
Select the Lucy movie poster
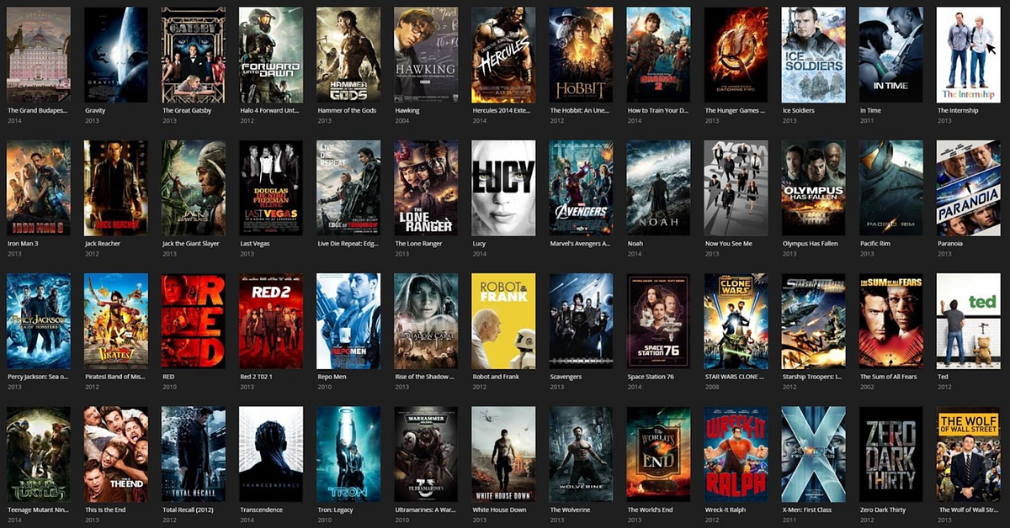click(503, 187)
